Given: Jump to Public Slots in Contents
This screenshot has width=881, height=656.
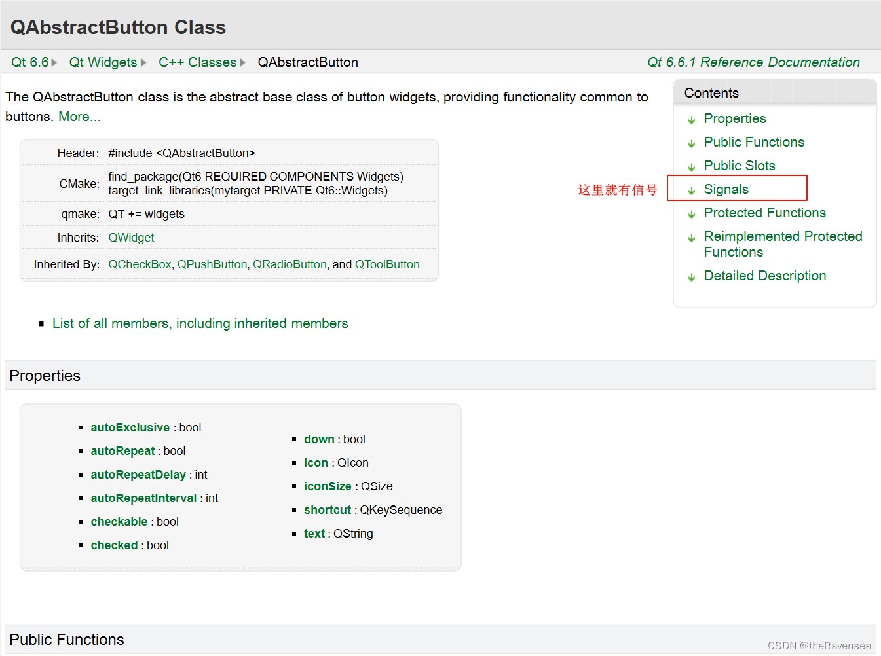Looking at the screenshot, I should point(740,166).
